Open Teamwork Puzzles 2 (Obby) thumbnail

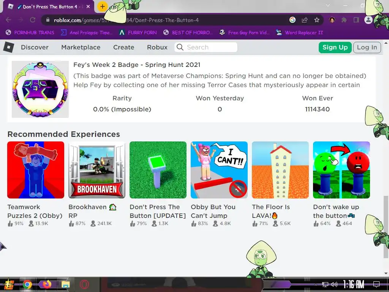pos(36,170)
